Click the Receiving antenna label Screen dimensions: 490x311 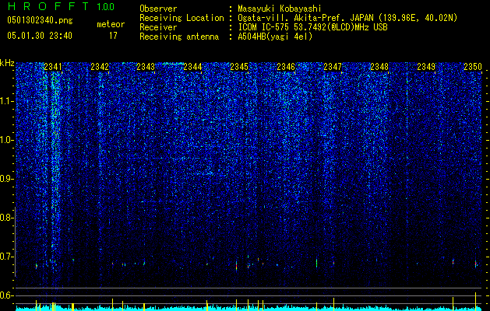point(179,37)
